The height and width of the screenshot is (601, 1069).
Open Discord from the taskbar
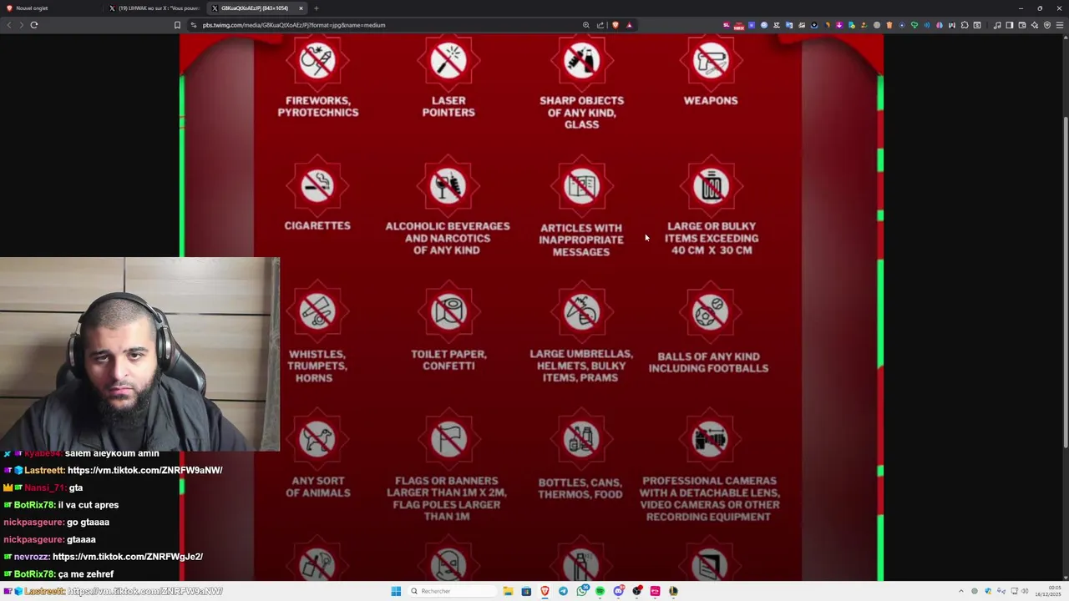pyautogui.click(x=618, y=591)
